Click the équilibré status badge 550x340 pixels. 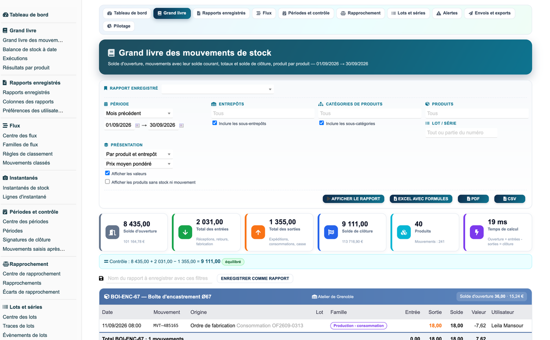(x=233, y=262)
